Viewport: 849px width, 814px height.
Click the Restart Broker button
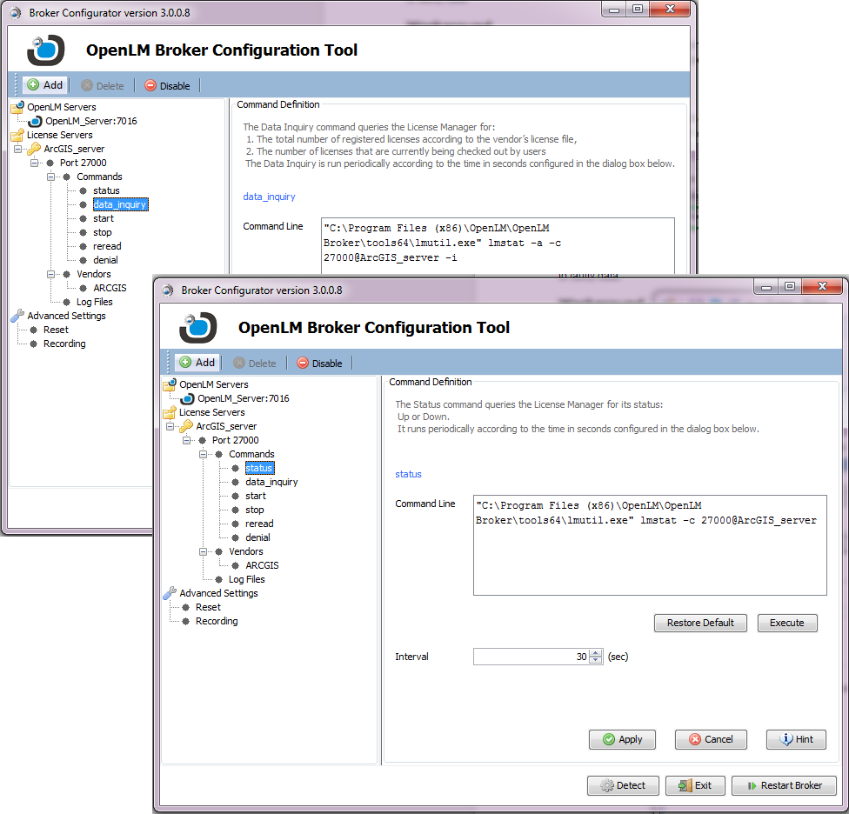click(783, 785)
